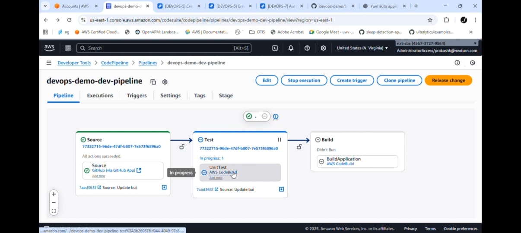Open GitHub external link icon in Source action
This screenshot has width=521, height=233.
[139, 170]
